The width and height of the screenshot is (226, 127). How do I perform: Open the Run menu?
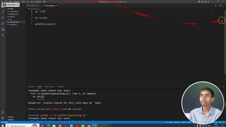click(x=32, y=1)
